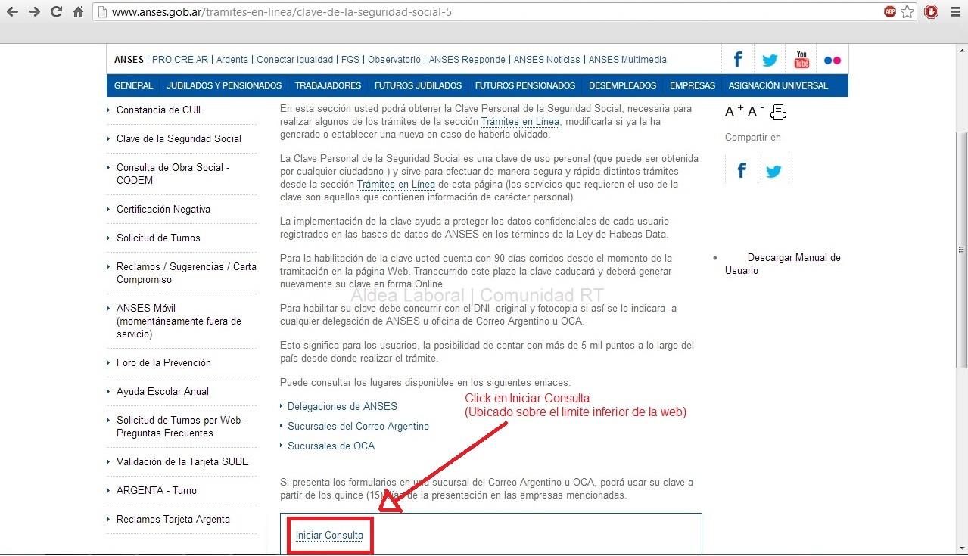Viewport: 968px width, 556px height.
Task: Open the FUTUROS PENSIONADOS menu
Action: [x=525, y=85]
